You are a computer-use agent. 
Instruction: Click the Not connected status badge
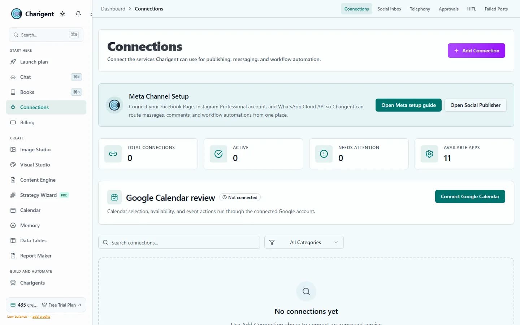(x=240, y=197)
